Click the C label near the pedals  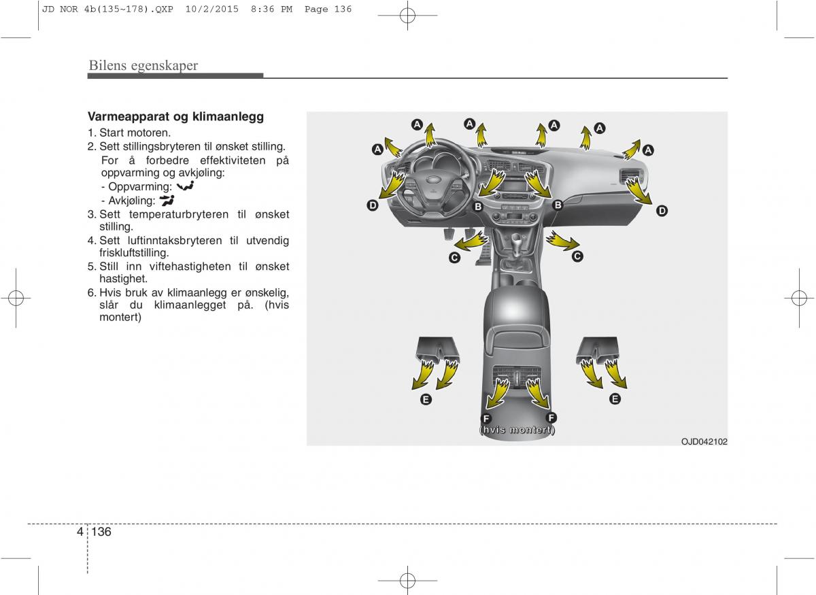coord(454,258)
